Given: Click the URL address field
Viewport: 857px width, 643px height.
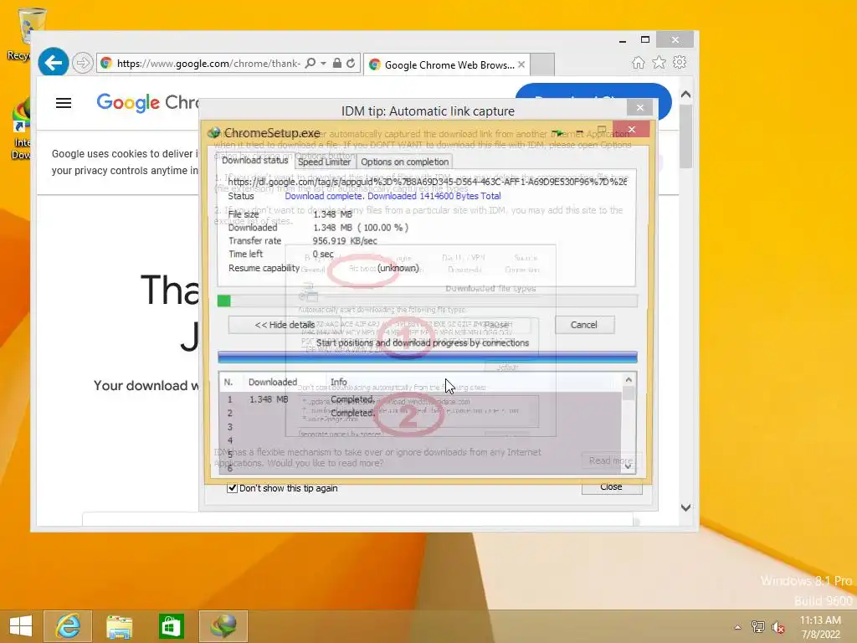Looking at the screenshot, I should tap(208, 64).
